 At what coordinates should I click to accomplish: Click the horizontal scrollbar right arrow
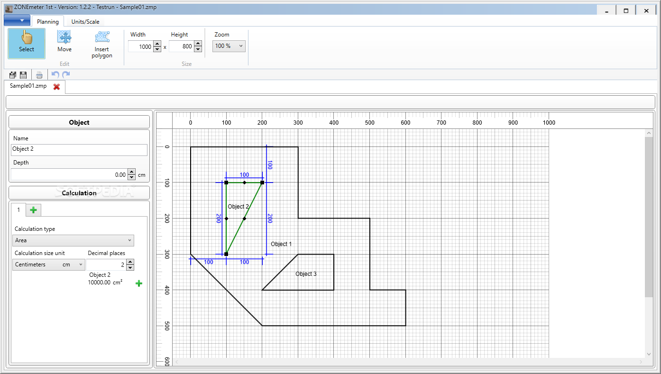pos(641,362)
